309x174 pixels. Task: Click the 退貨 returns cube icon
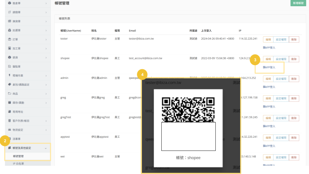click(x=9, y=57)
